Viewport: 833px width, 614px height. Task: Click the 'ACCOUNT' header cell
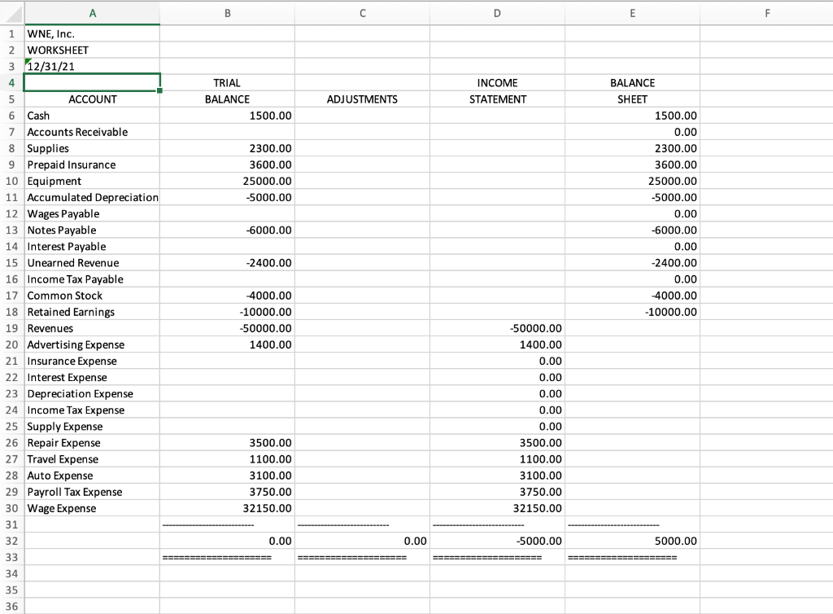tap(92, 99)
